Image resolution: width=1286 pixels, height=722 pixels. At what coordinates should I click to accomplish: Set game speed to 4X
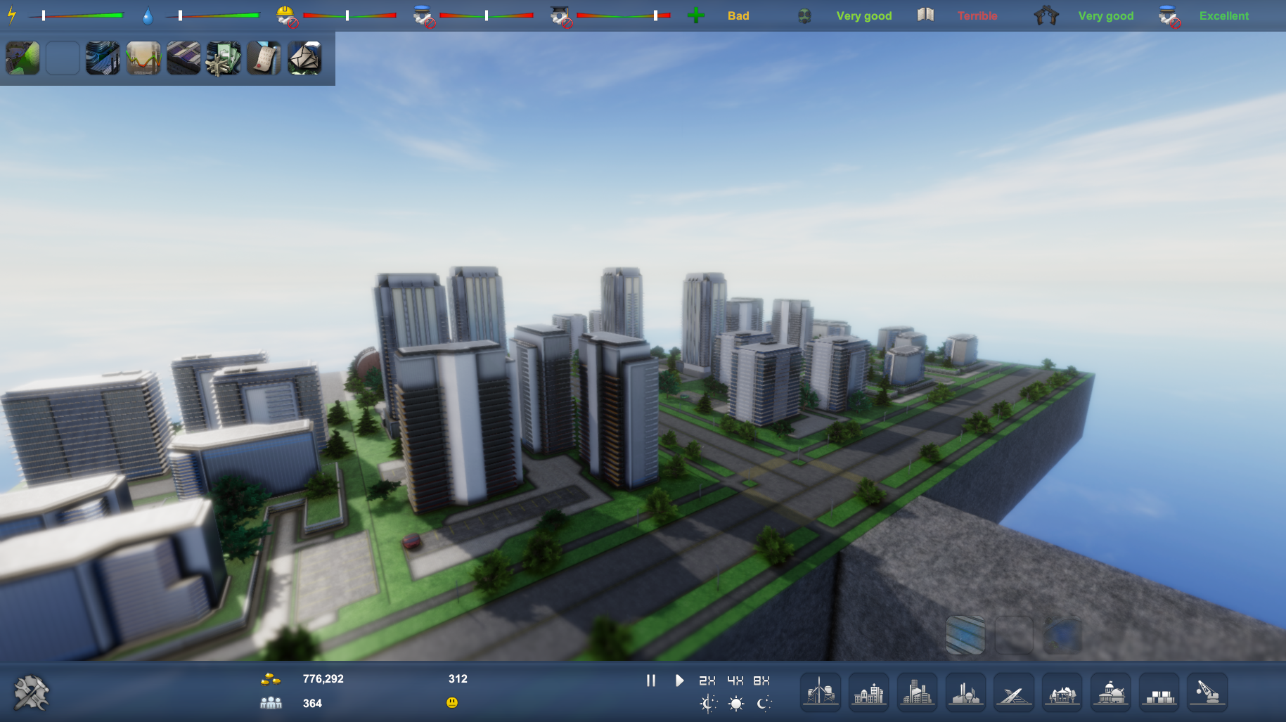(735, 681)
